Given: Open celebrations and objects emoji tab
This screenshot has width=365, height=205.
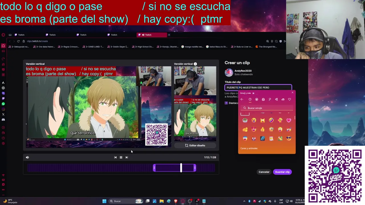Looking at the screenshot, I should click(x=270, y=99).
